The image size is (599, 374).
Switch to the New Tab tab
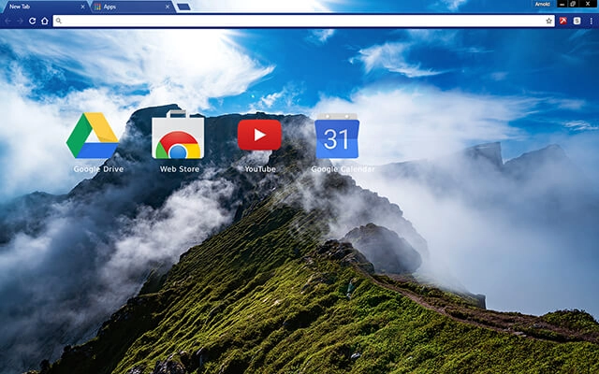click(45, 7)
